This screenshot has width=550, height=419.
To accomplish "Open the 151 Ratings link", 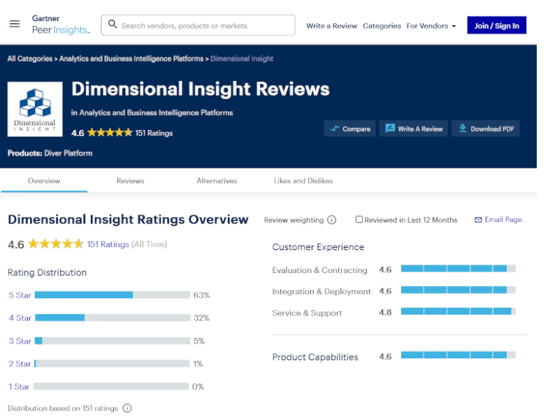I will 108,244.
